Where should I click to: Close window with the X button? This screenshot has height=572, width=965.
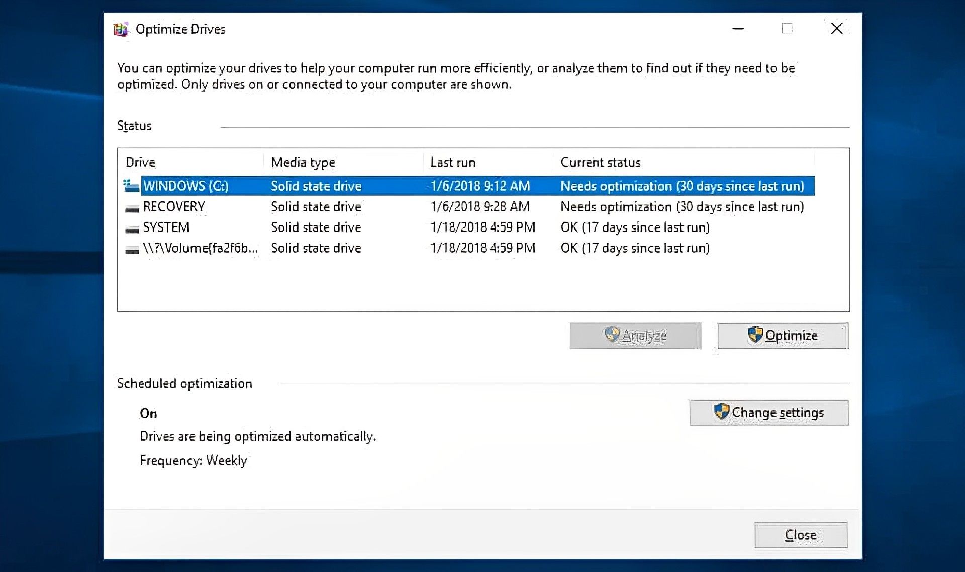[x=837, y=29]
